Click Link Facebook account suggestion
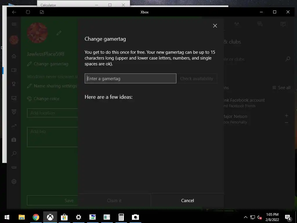 [244, 102]
